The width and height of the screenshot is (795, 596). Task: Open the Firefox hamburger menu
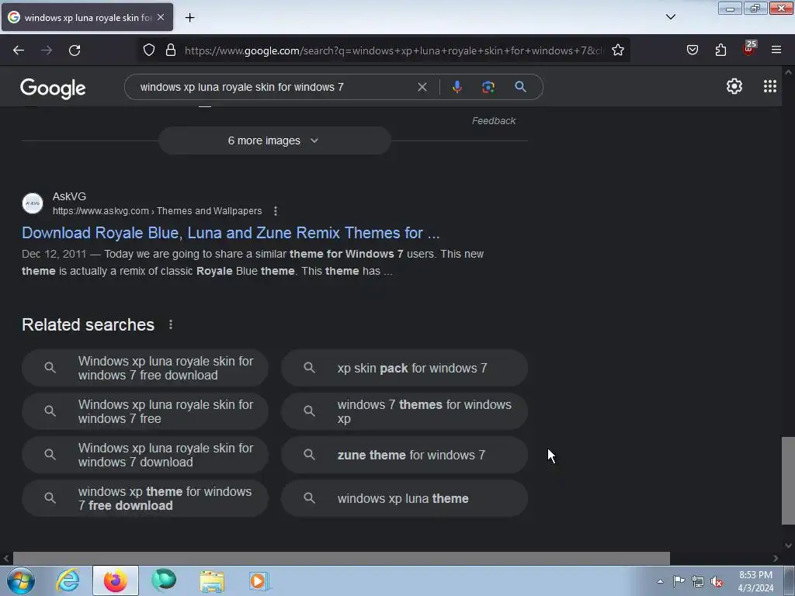click(x=776, y=50)
